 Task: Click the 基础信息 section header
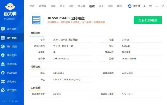(x=35, y=33)
